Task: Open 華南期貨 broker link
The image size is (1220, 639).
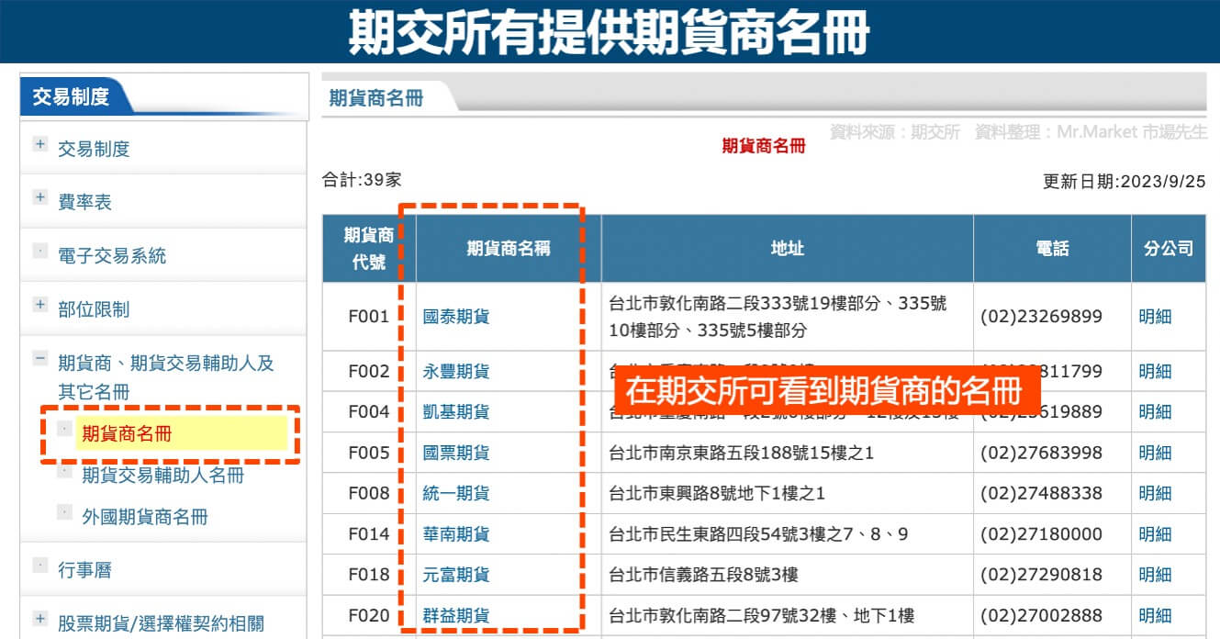Action: click(456, 534)
